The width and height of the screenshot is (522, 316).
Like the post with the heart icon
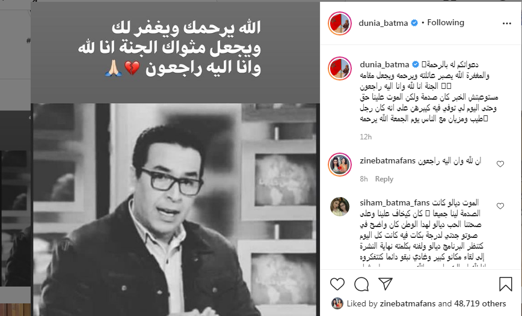coord(337,284)
